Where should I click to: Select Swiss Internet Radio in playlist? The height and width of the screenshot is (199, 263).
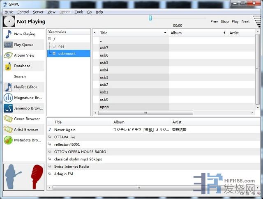pos(72,167)
